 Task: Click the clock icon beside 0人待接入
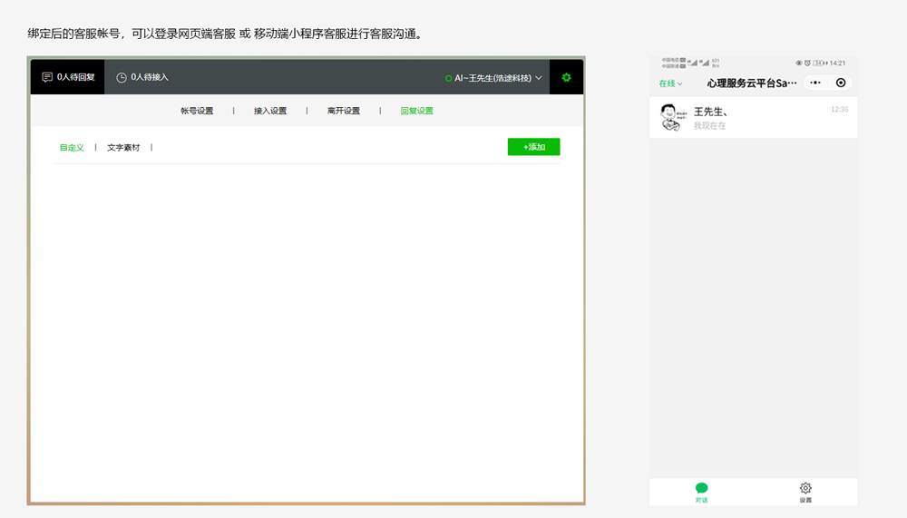coord(122,77)
